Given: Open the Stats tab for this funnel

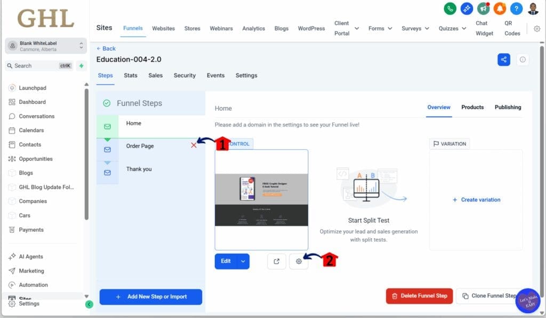Looking at the screenshot, I should pos(130,75).
